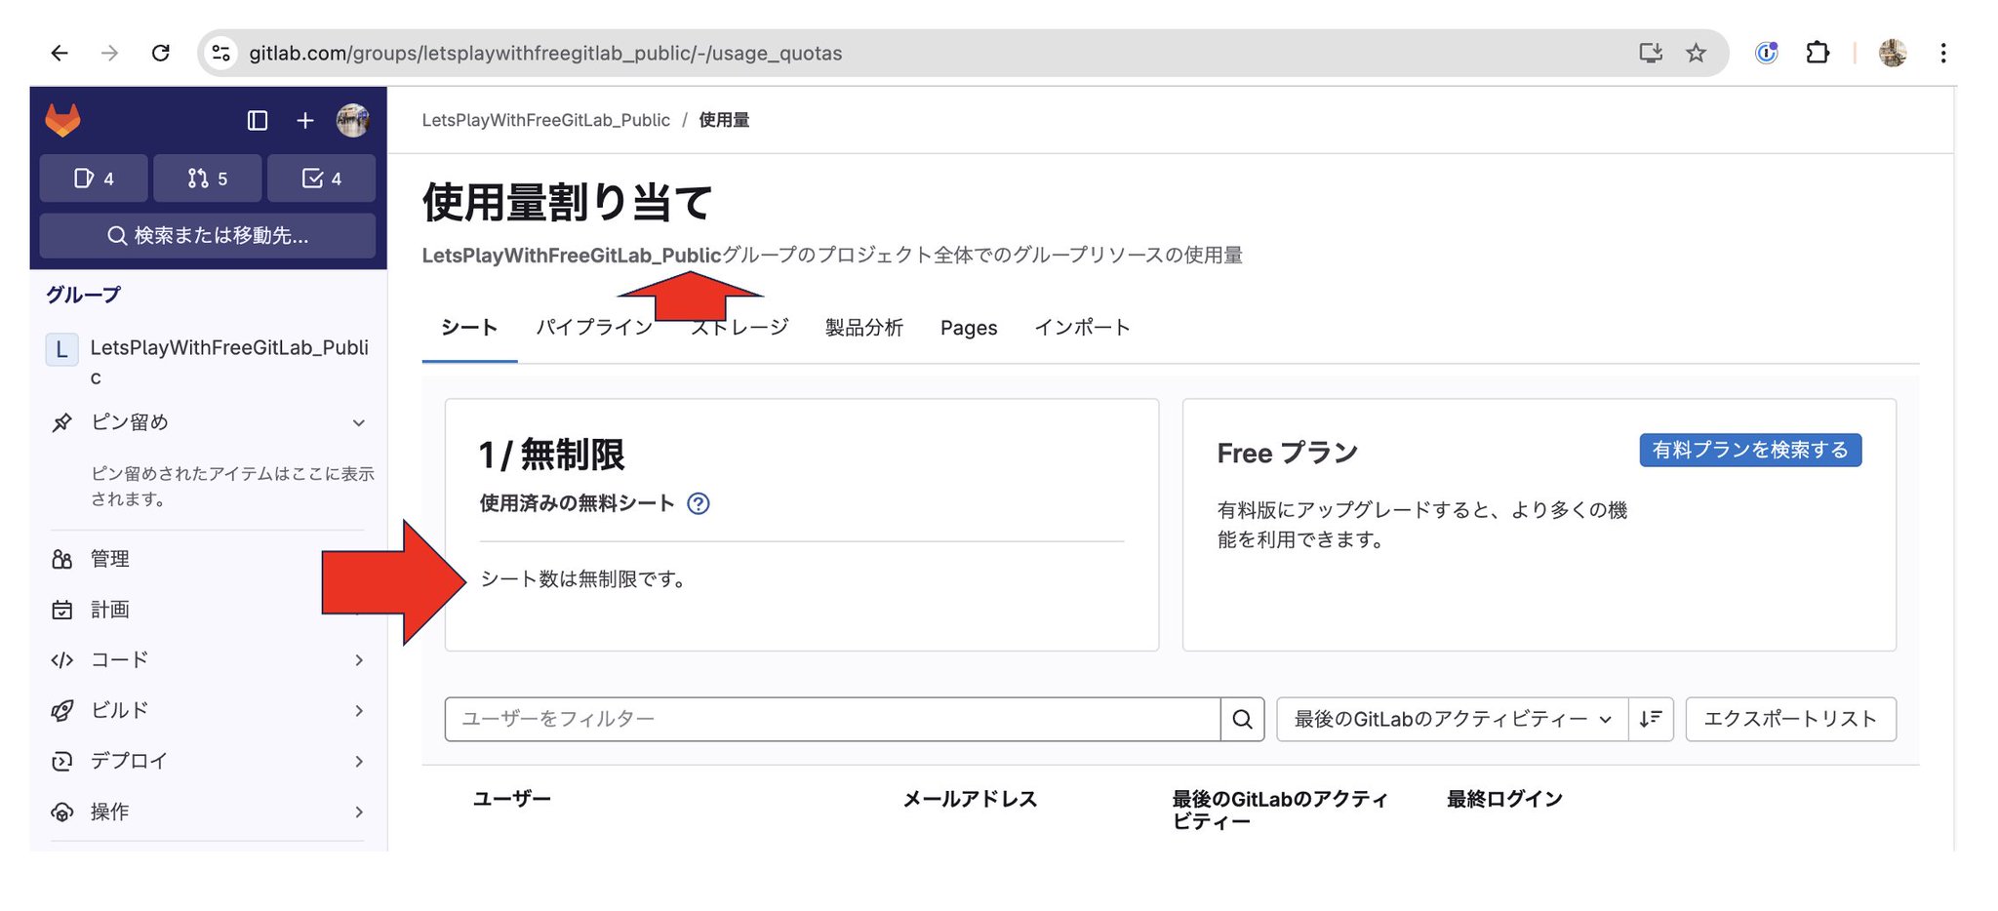Open the password manager extension icon
The width and height of the screenshot is (1998, 911).
click(1767, 53)
